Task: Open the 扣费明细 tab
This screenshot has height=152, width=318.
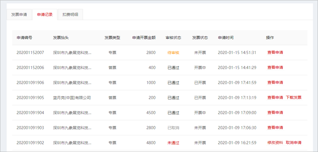Action: 70,14
